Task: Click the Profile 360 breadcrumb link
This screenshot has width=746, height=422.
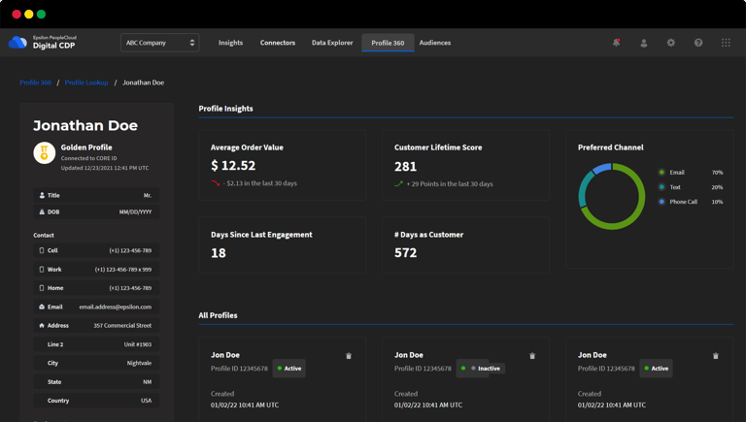Action: point(36,82)
